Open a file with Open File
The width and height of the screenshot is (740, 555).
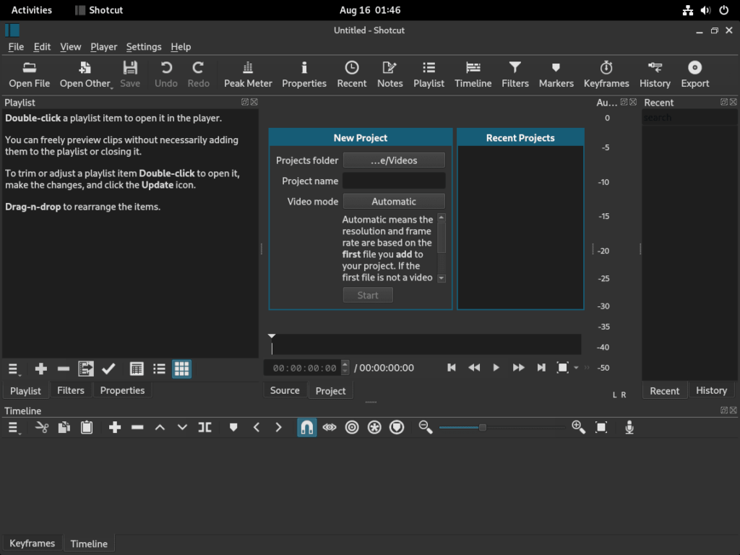coord(29,74)
